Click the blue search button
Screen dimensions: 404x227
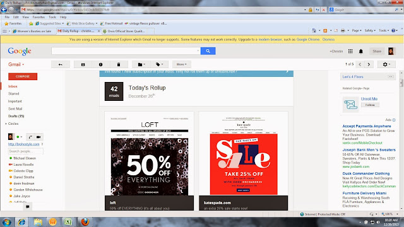(208, 51)
